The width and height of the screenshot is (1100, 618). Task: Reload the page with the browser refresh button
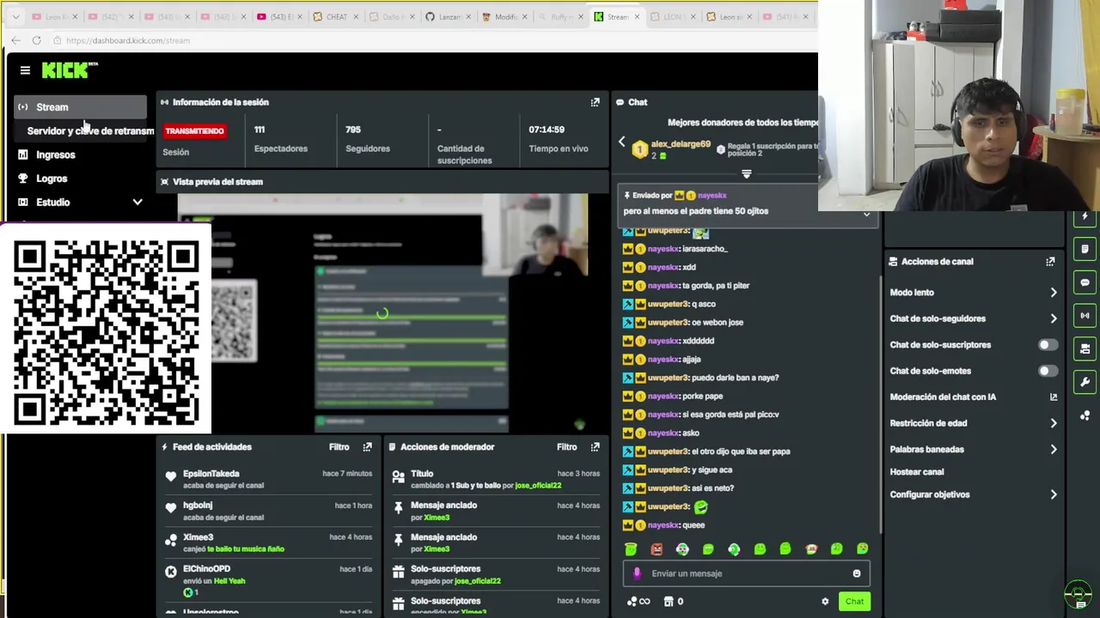point(36,40)
